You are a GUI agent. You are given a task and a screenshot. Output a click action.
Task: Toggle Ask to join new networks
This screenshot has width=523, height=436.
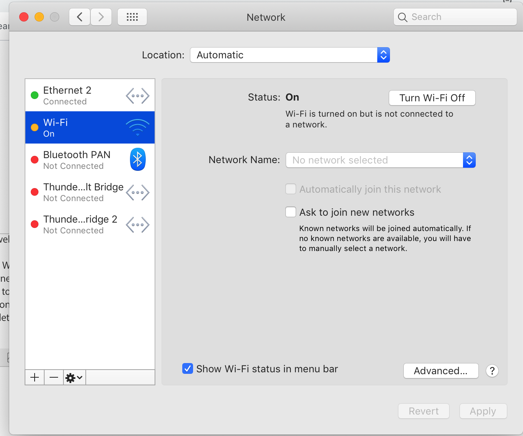coord(291,212)
